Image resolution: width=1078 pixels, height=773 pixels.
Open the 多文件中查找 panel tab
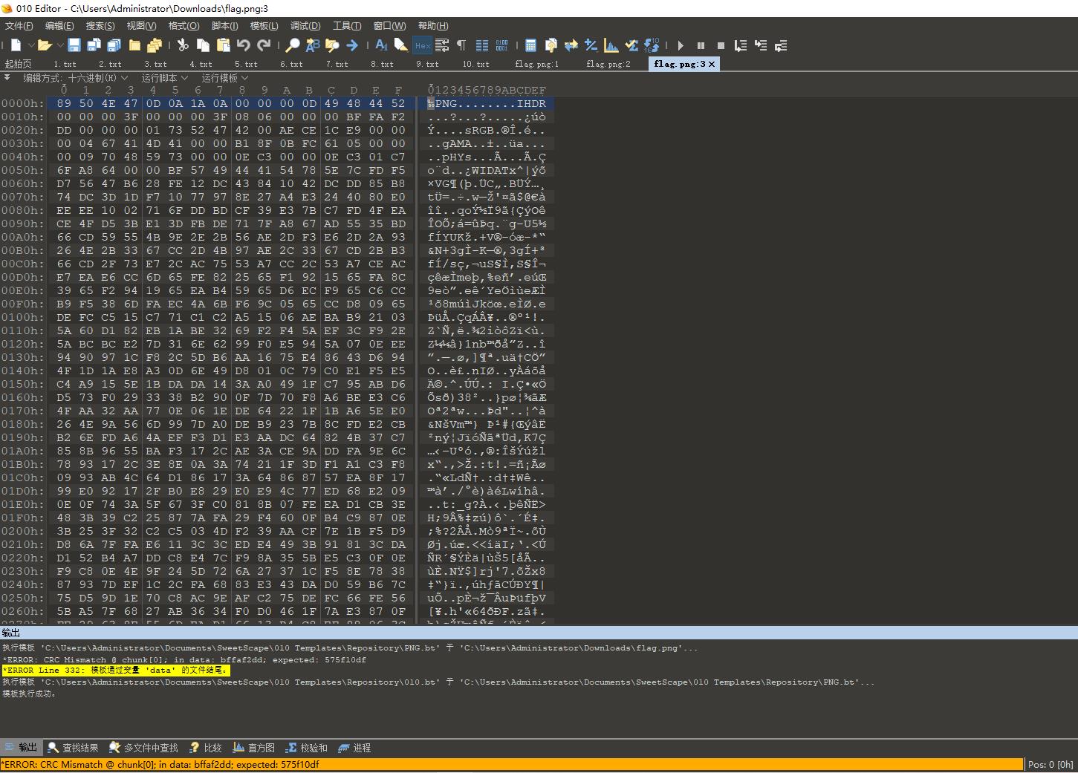point(144,748)
